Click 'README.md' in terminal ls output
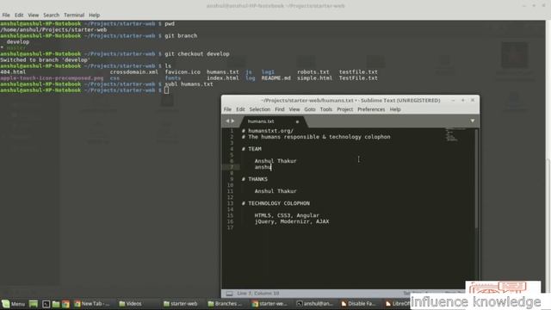Image resolution: width=551 pixels, height=310 pixels. pyautogui.click(x=275, y=78)
